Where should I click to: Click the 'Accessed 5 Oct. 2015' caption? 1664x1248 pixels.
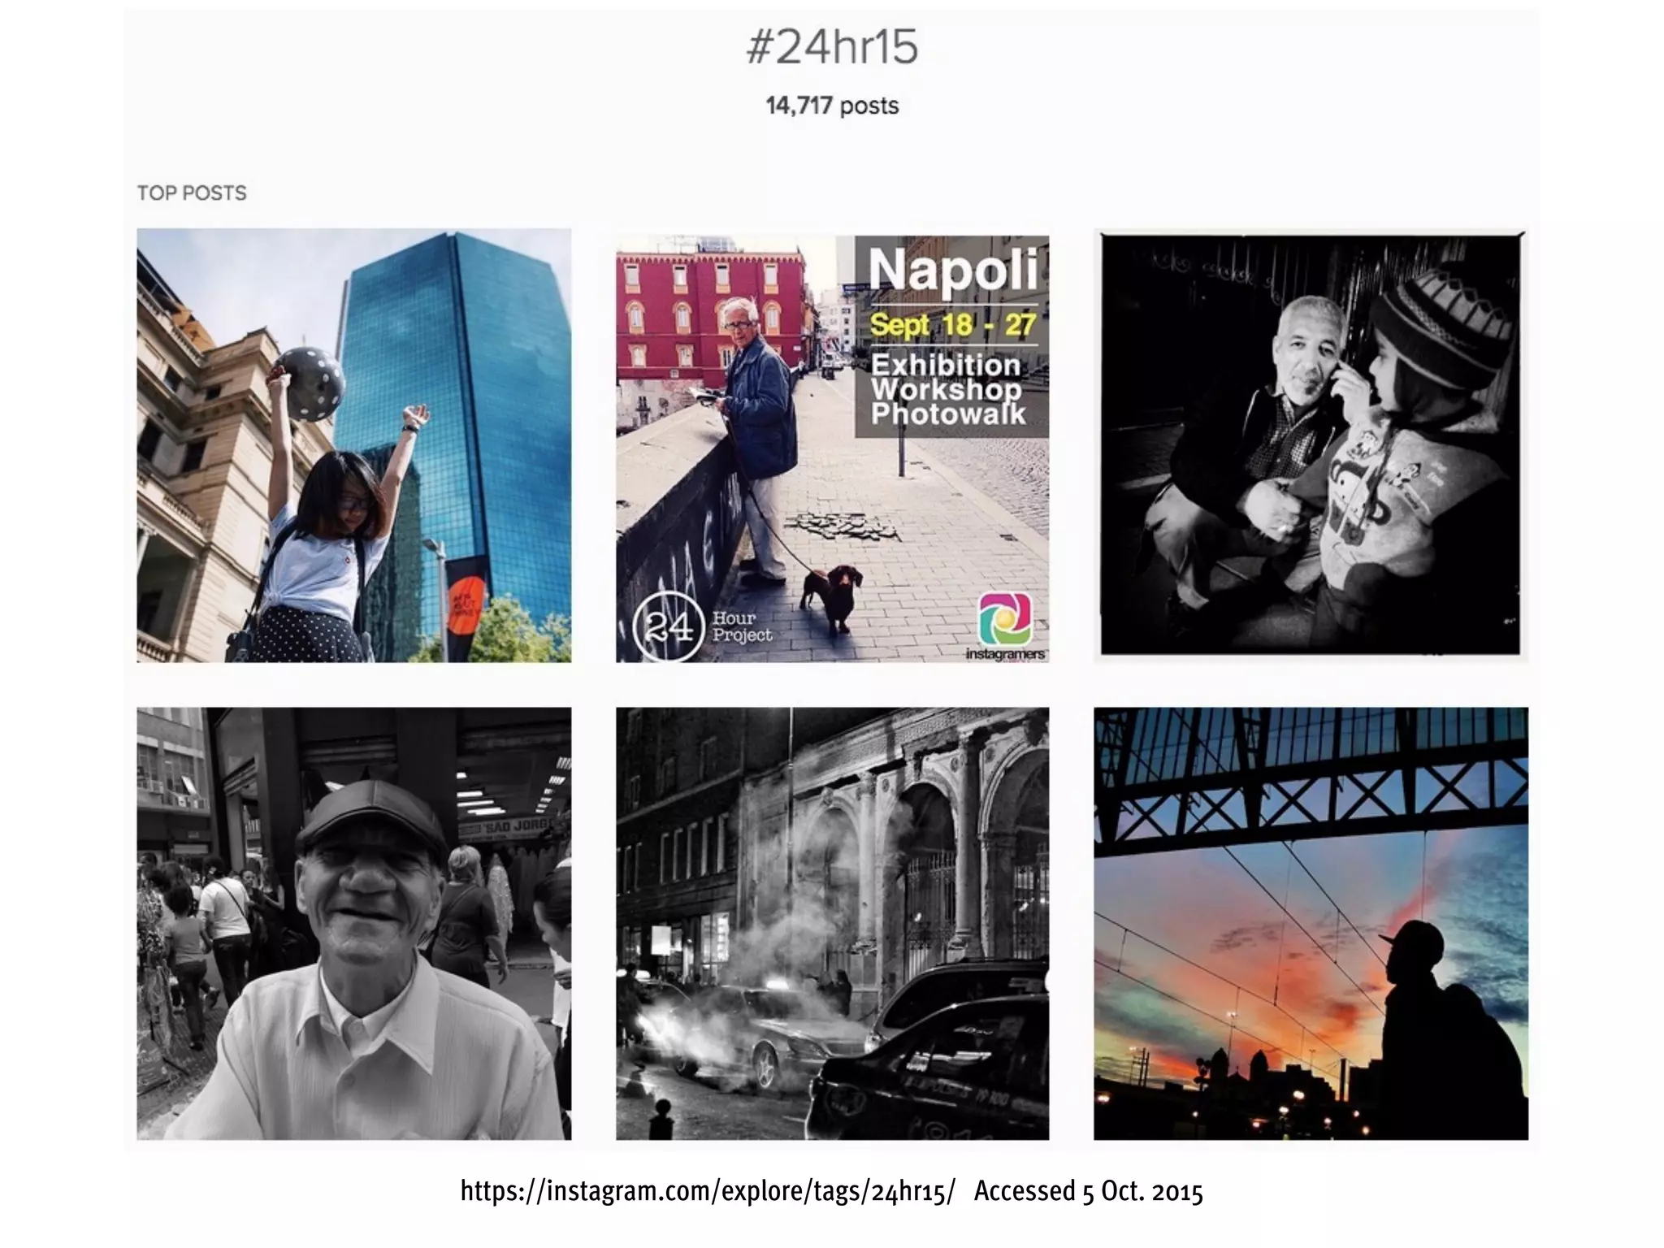tap(1088, 1191)
